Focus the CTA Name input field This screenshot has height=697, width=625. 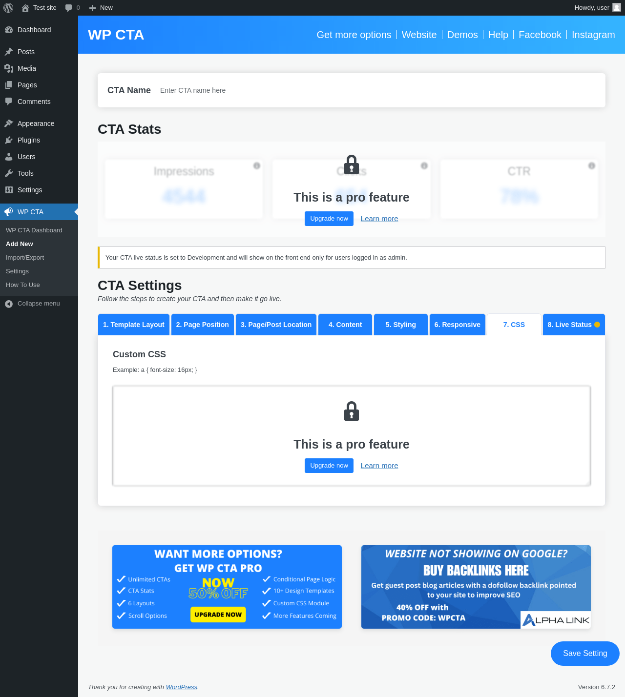[378, 90]
